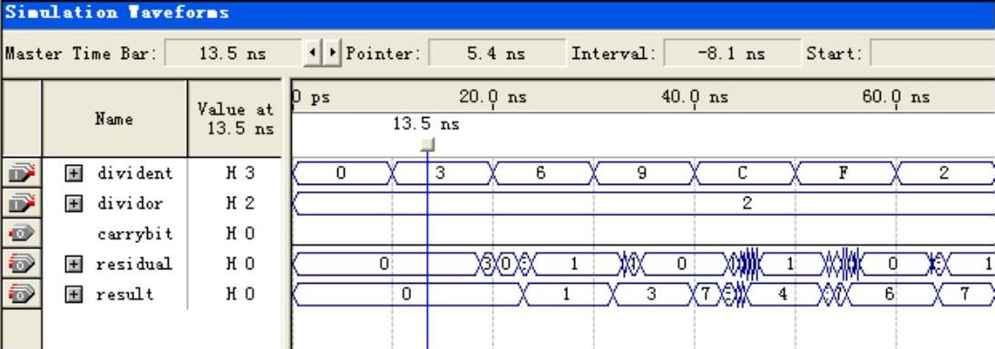
Task: Click the 60.0 ns ruler label
Action: (x=896, y=97)
